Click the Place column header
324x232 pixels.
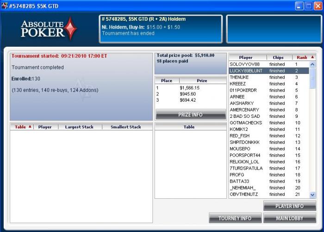click(x=167, y=80)
